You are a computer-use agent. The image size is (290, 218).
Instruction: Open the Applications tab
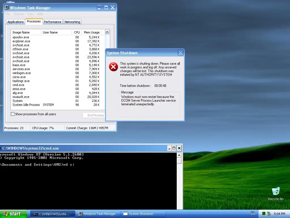16,22
